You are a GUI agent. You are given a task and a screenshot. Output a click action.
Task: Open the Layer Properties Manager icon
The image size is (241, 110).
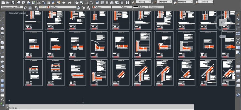pyautogui.click(x=35, y=7)
